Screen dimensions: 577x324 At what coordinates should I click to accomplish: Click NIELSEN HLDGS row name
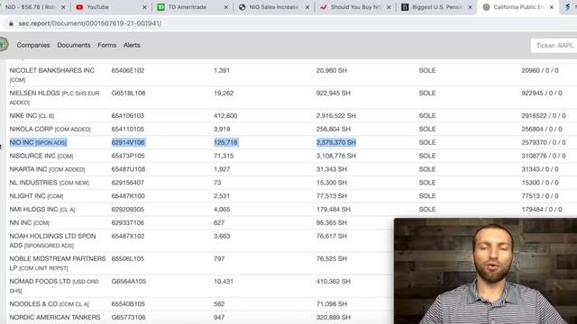pos(54,97)
